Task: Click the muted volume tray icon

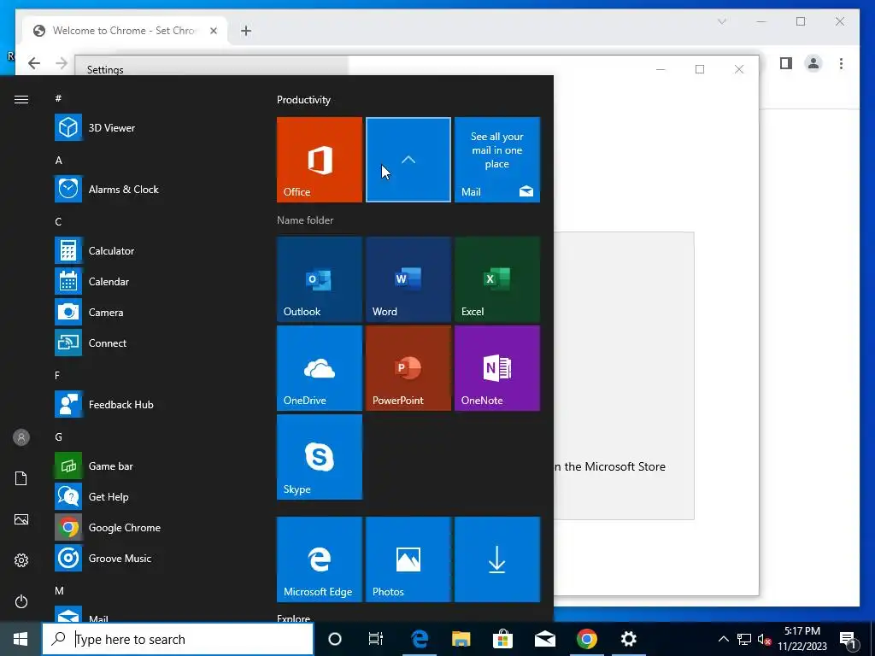Action: (764, 639)
